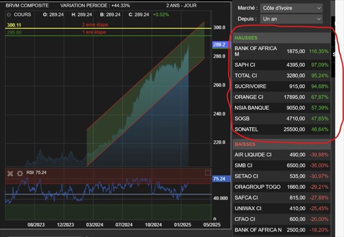
Task: Select the SMB CI row
Action: click(x=282, y=165)
